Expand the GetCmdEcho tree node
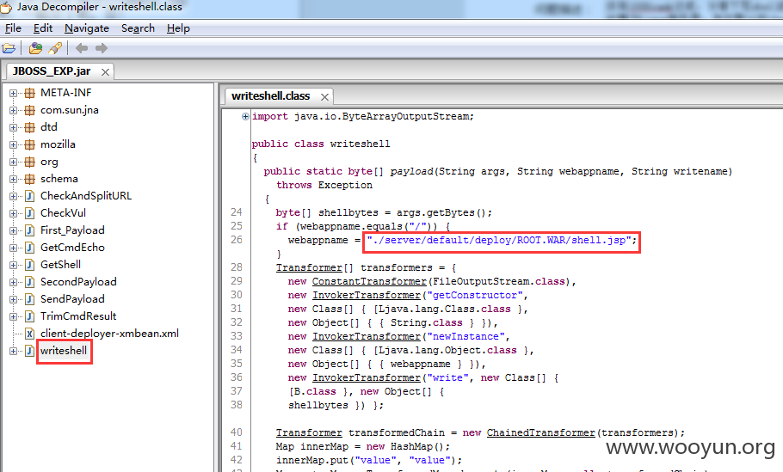The width and height of the screenshot is (783, 472). click(14, 248)
